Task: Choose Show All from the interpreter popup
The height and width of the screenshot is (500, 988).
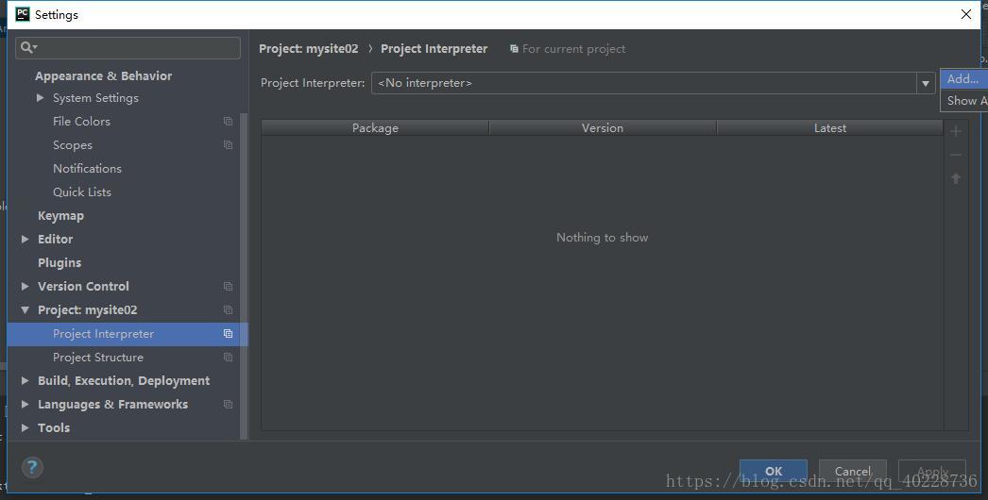Action: click(964, 100)
